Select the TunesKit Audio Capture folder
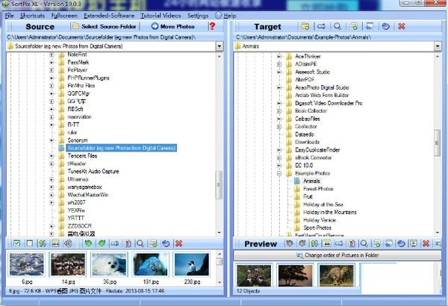Image resolution: width=448 pixels, height=306 pixels. 93,172
